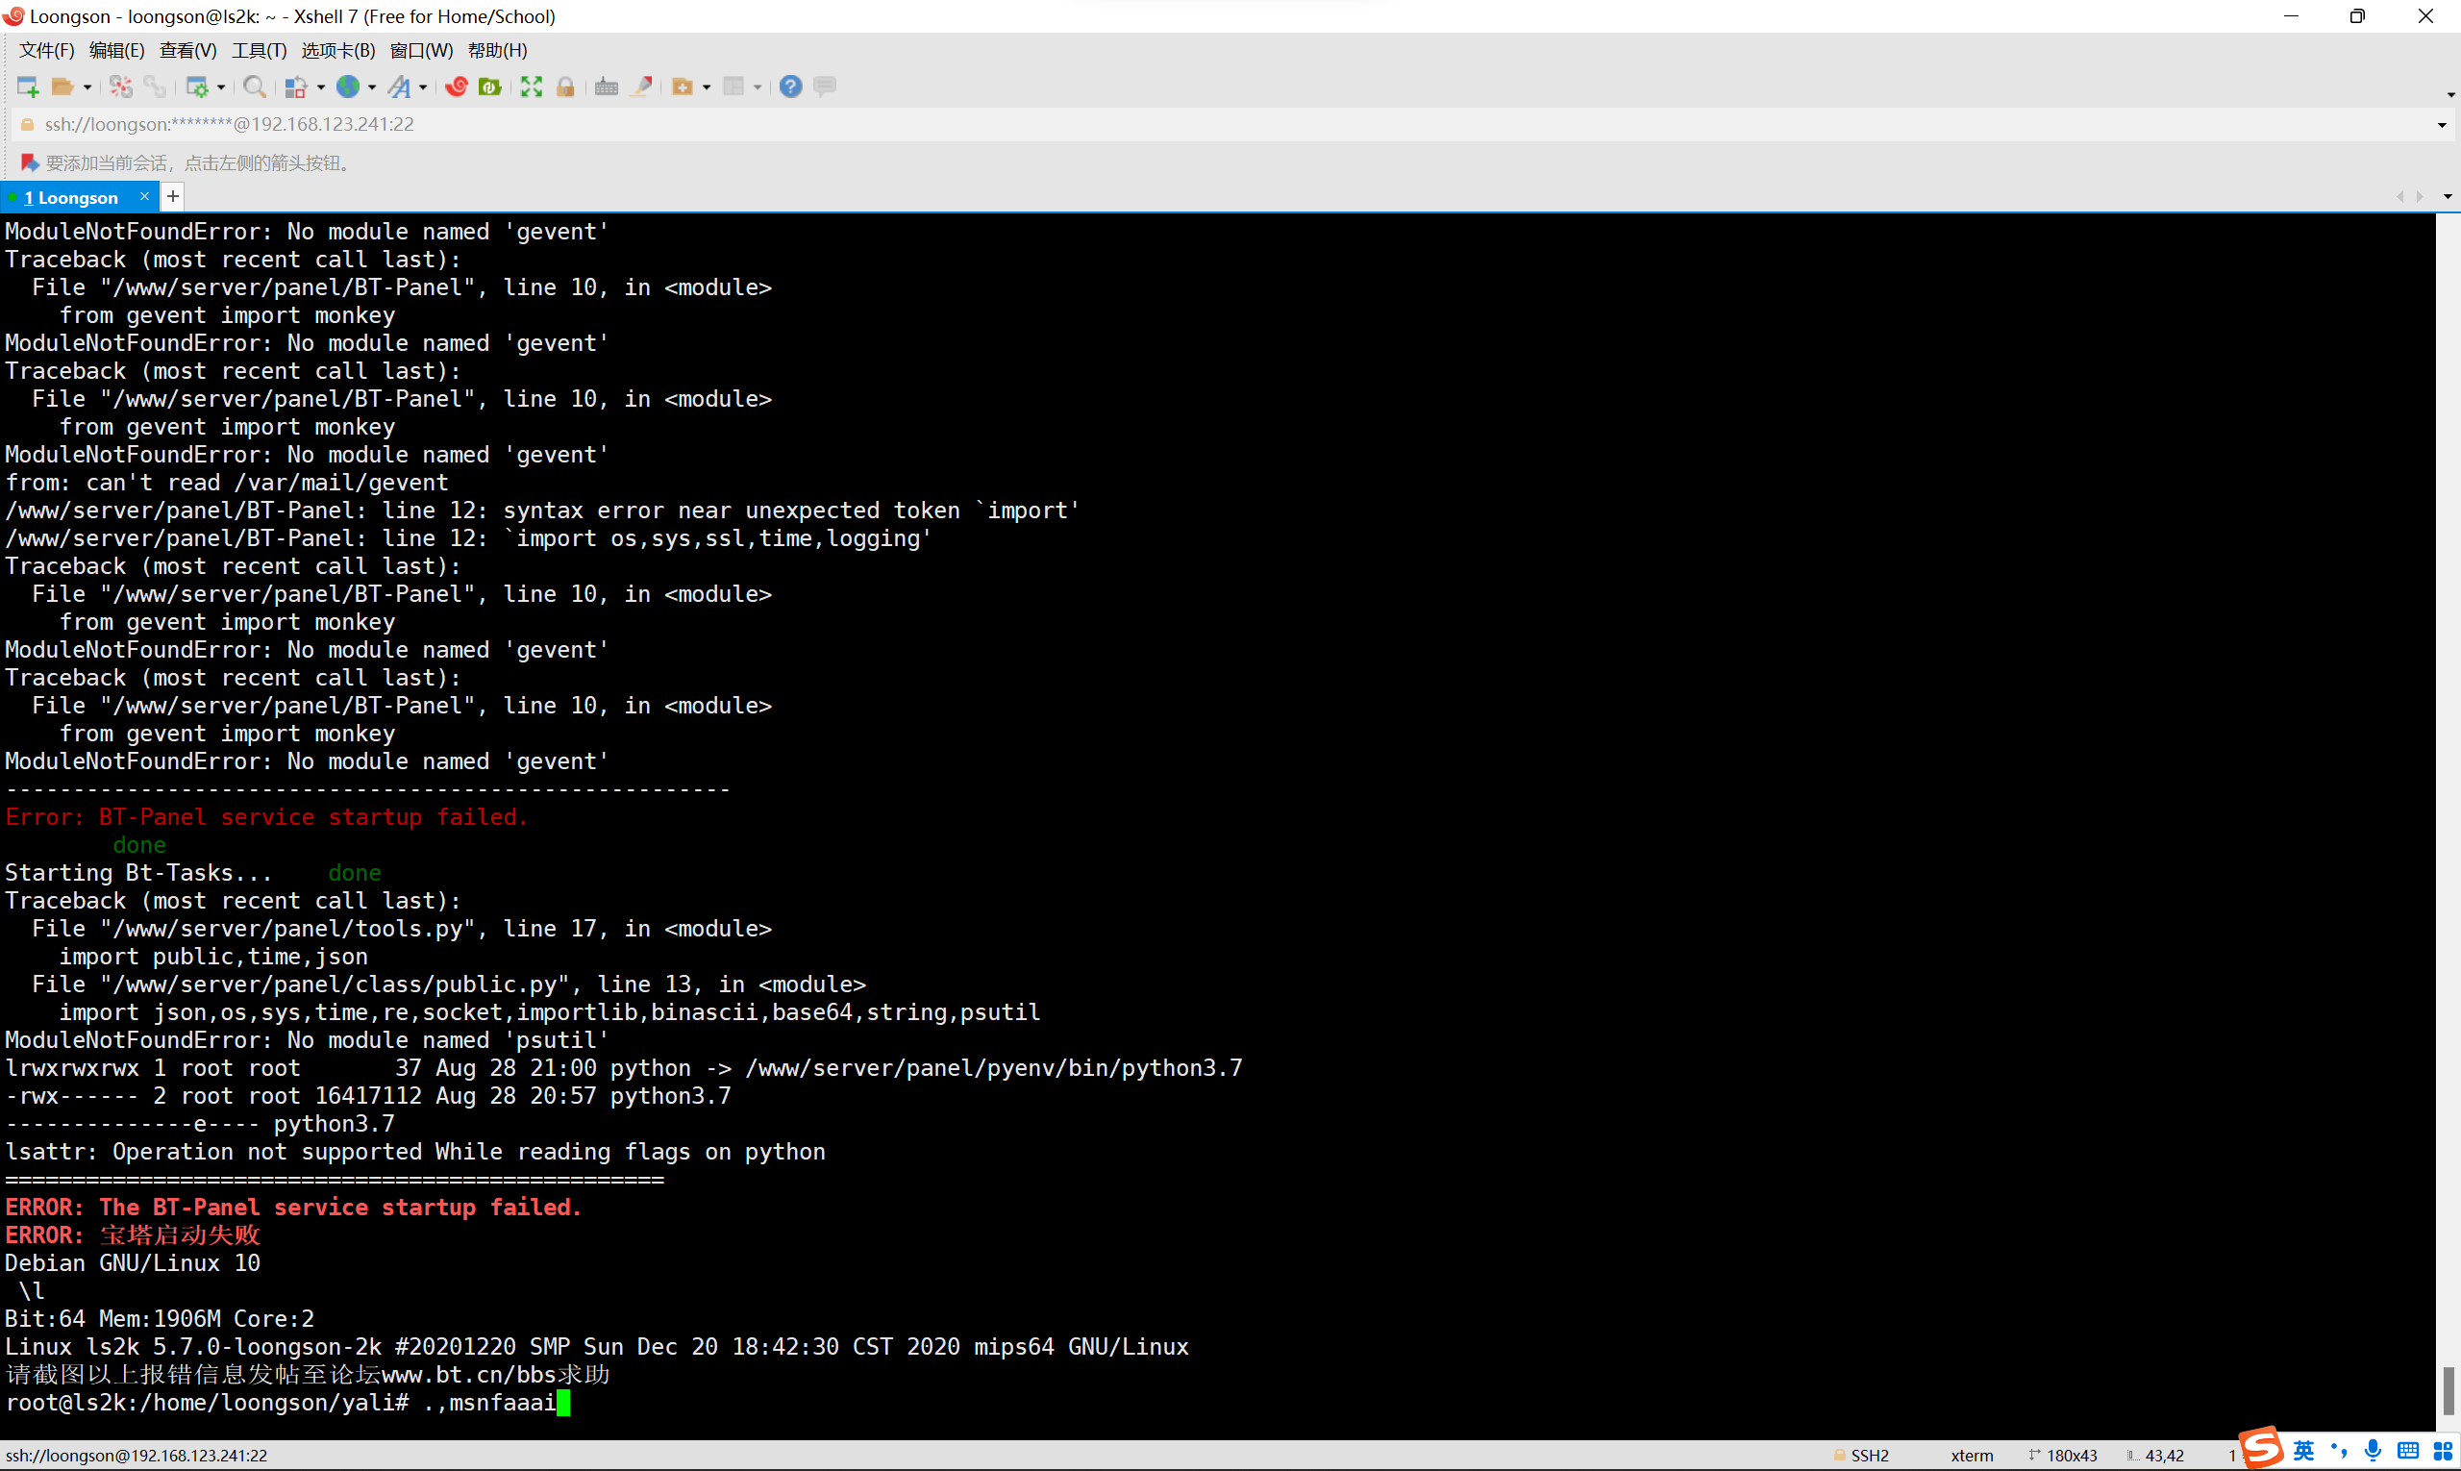Launch Xmanager via red swirl icon
Screen dimensions: 2461x1471
coord(456,87)
